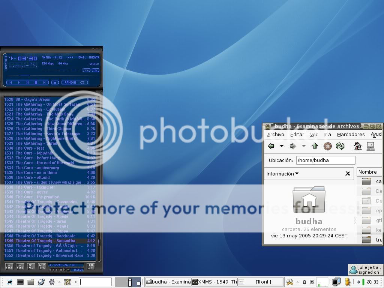Switch to XMMS taskbar button
Viewport: 384px width, 288px height.
pos(214,282)
